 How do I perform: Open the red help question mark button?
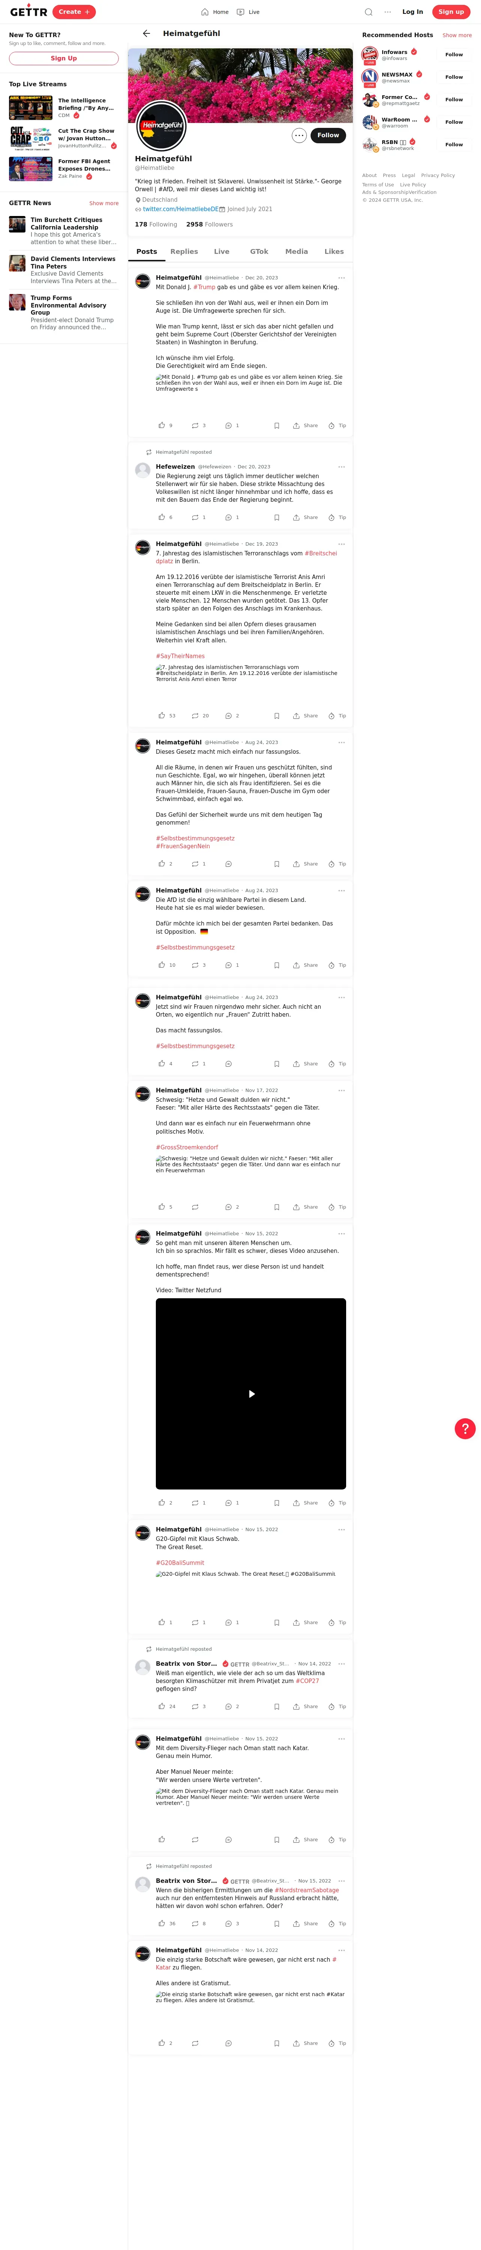pyautogui.click(x=465, y=1428)
